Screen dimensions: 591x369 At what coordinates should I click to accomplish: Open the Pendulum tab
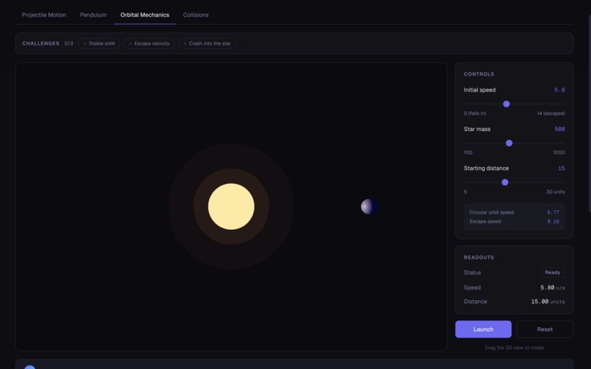(93, 15)
